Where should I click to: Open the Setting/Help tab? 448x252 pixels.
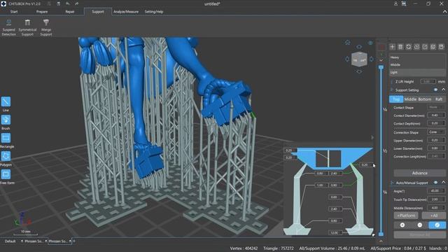click(154, 12)
